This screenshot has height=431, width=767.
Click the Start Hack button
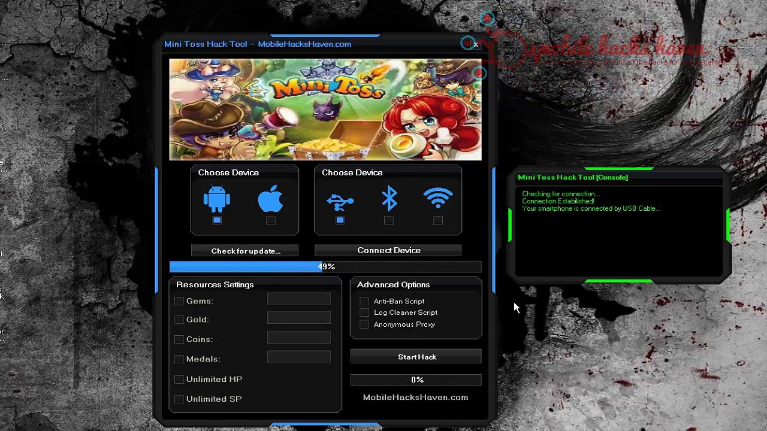[x=416, y=357]
